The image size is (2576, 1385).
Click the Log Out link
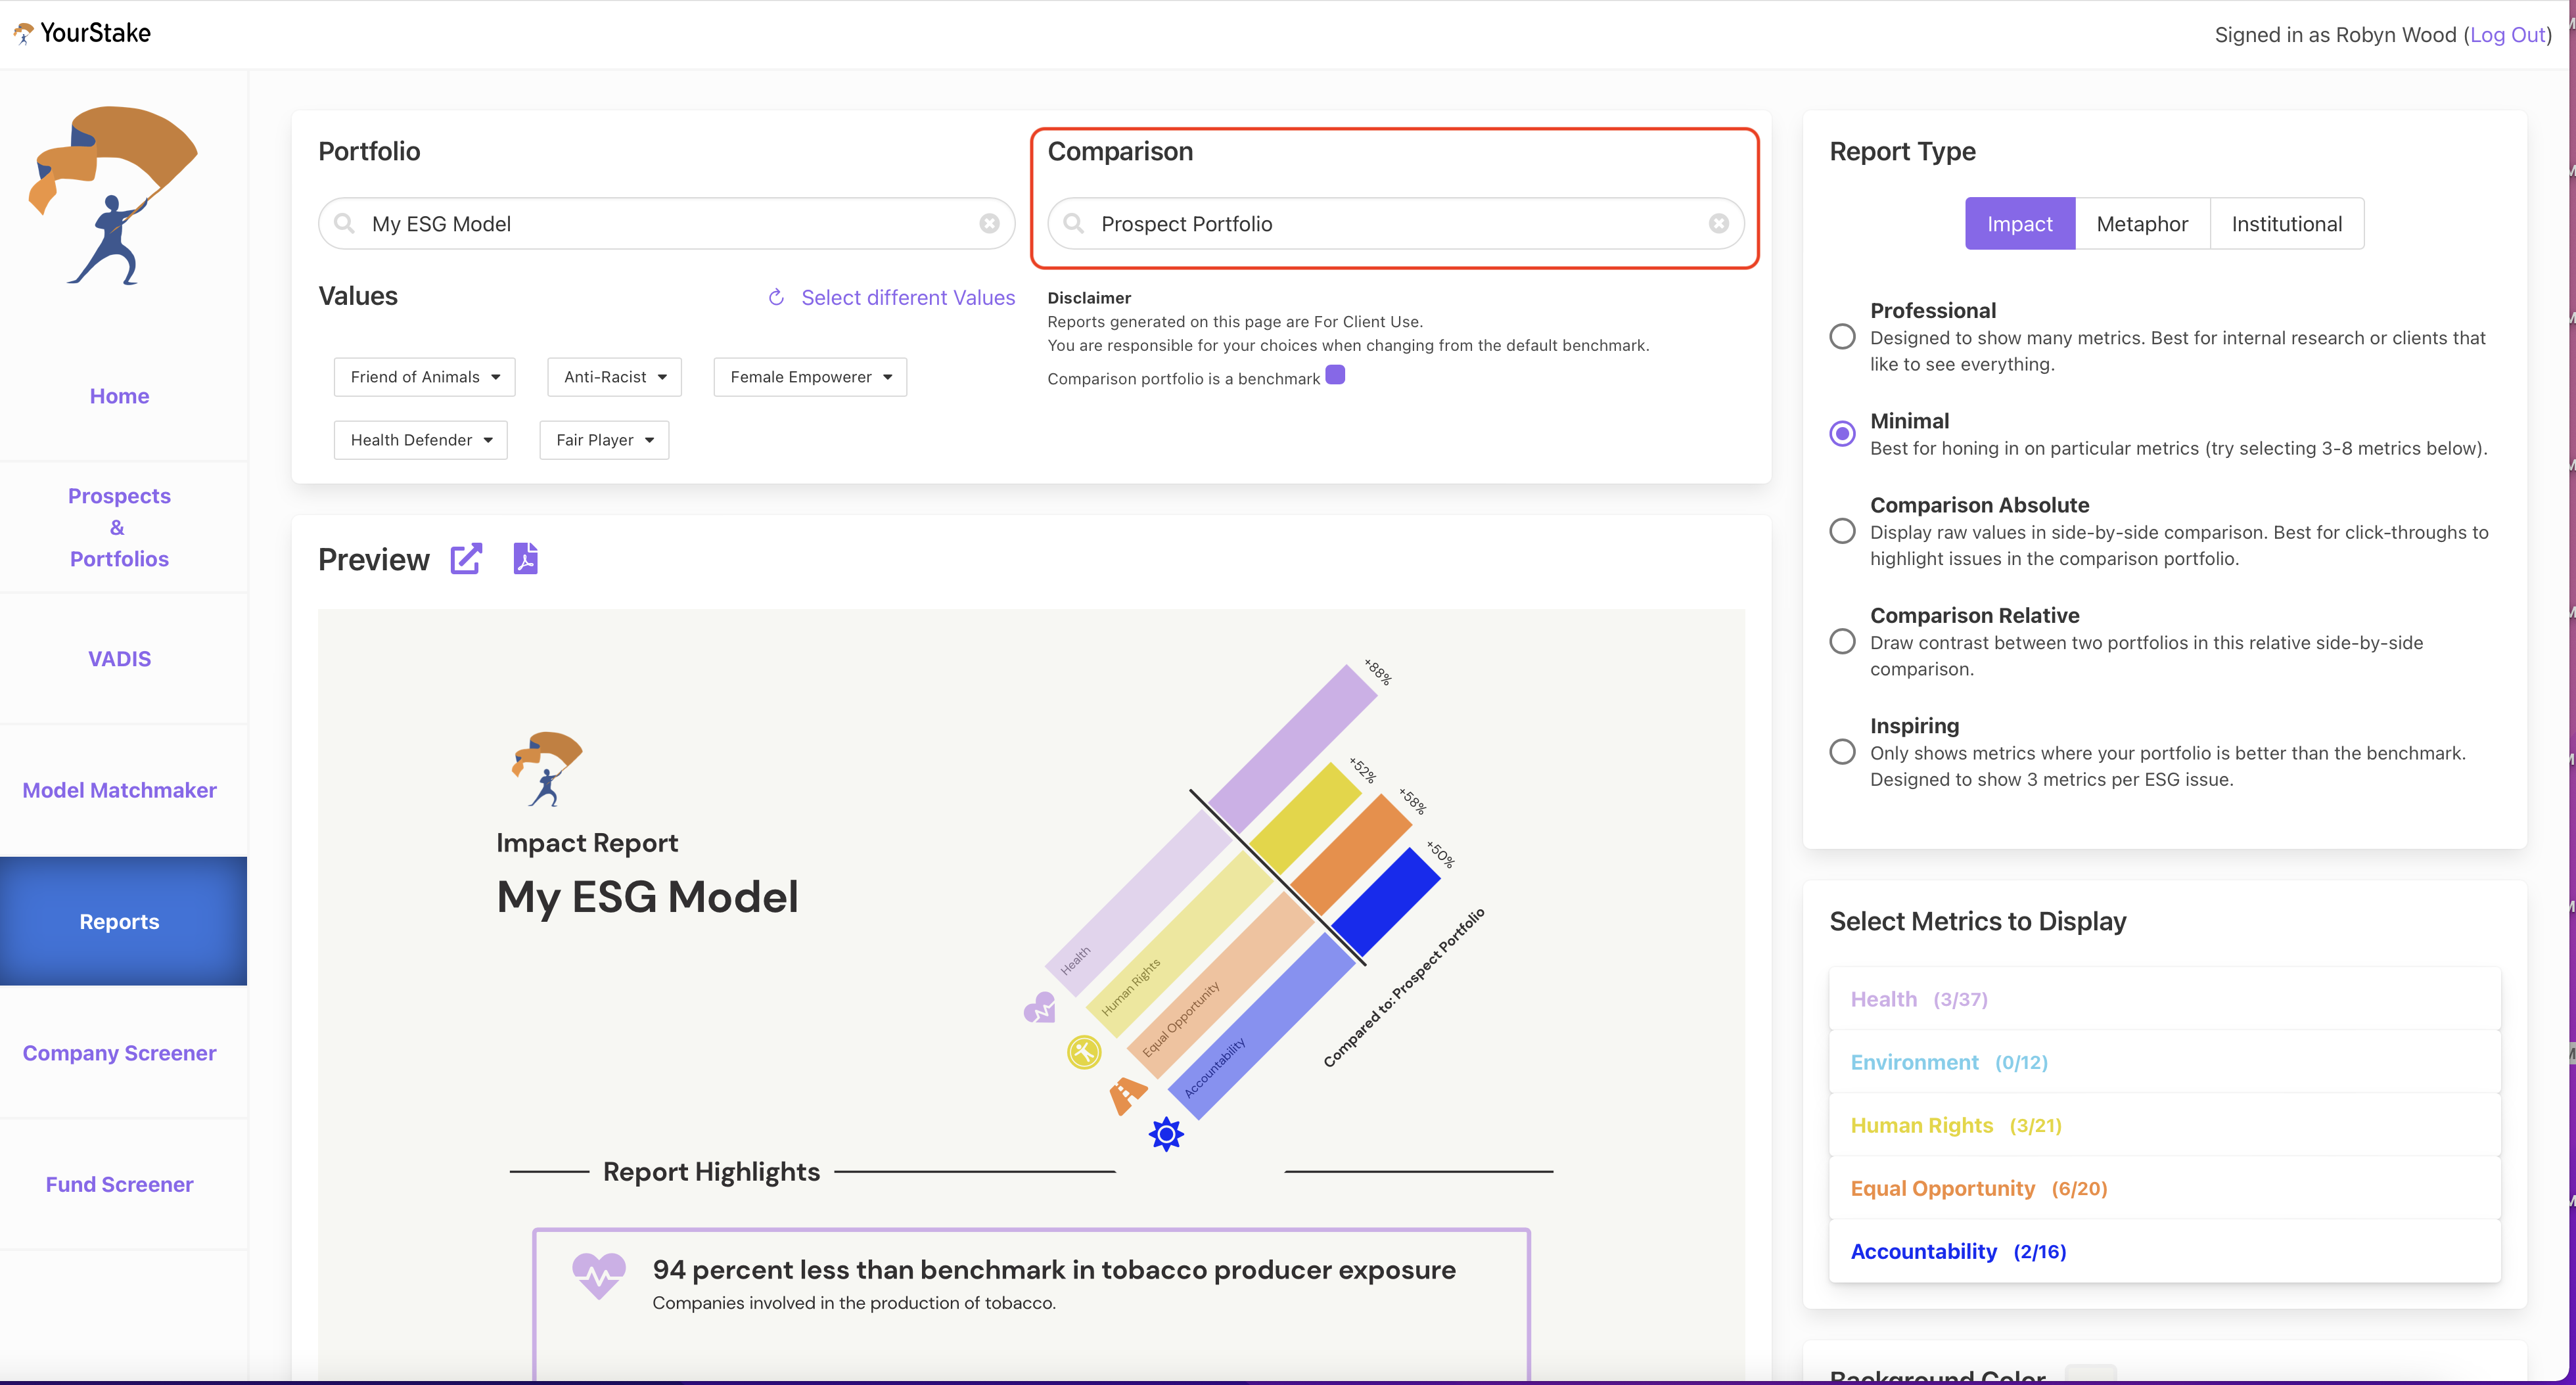coord(2507,35)
